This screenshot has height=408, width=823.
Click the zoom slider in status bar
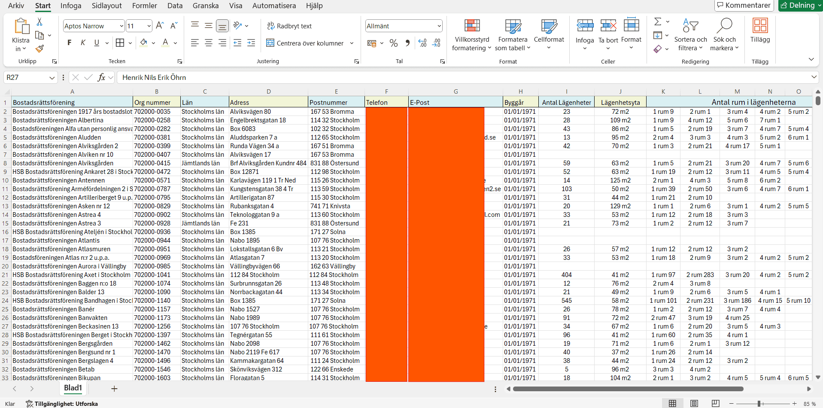pyautogui.click(x=759, y=404)
